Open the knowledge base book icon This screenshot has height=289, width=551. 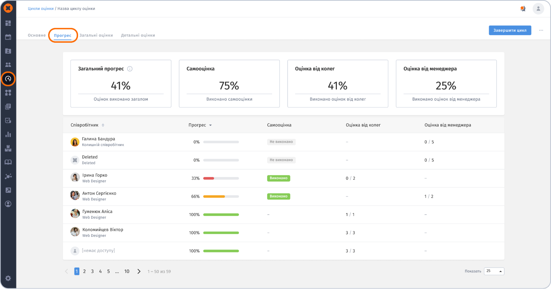pos(8,162)
